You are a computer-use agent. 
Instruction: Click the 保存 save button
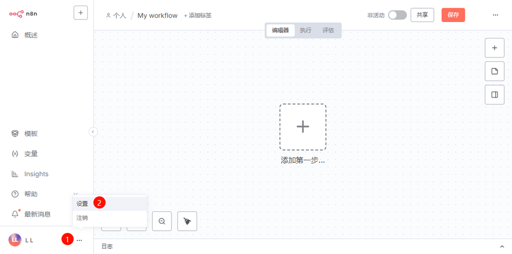tap(453, 15)
